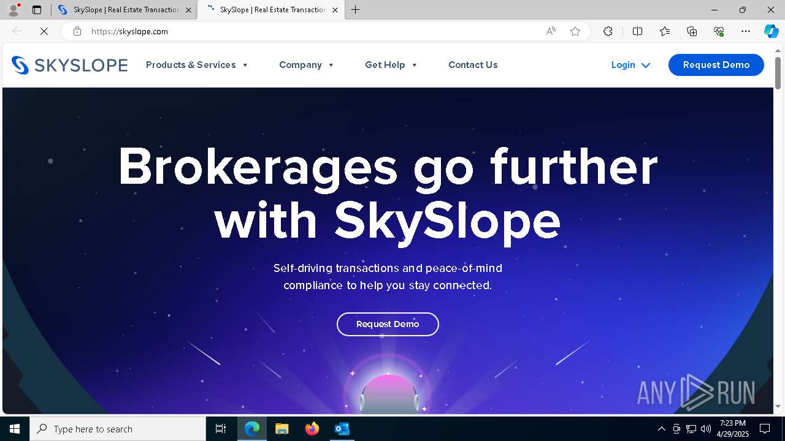
Task: Add this page to favorites
Action: [575, 31]
